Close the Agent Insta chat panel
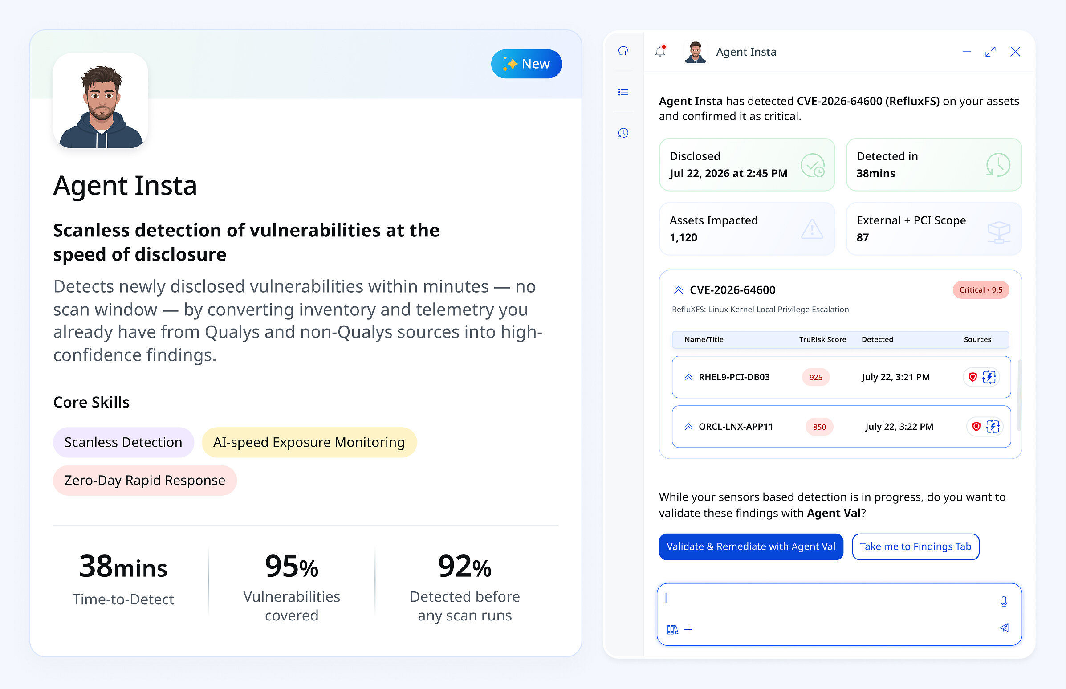Image resolution: width=1066 pixels, height=689 pixels. pyautogui.click(x=1015, y=52)
